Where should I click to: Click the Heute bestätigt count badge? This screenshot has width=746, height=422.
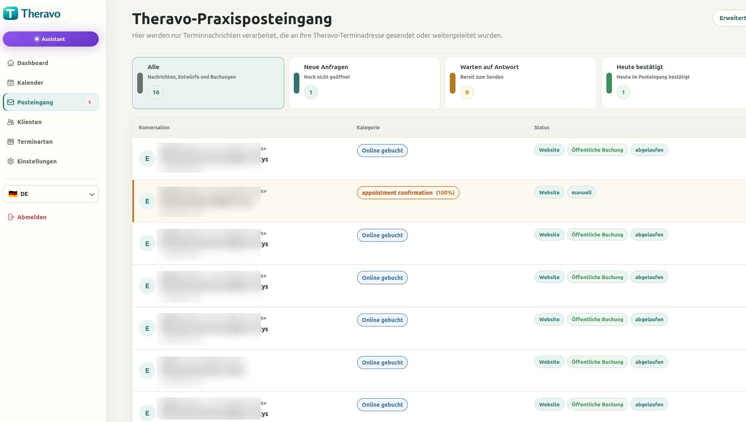pyautogui.click(x=623, y=92)
